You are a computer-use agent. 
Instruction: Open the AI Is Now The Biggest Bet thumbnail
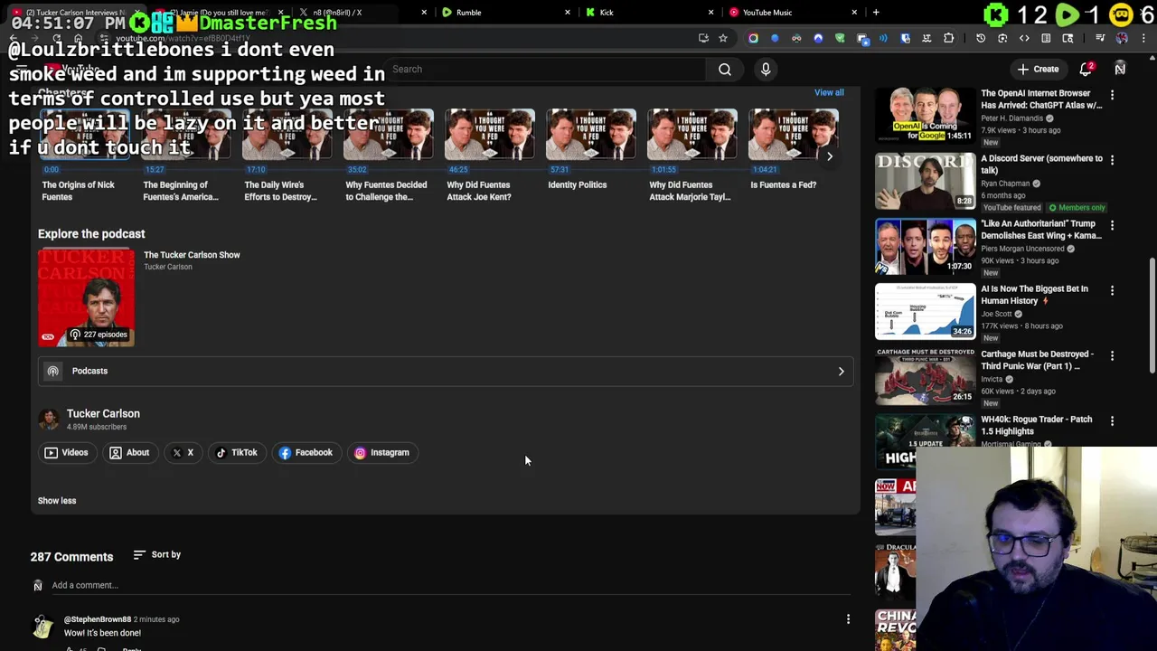point(925,311)
